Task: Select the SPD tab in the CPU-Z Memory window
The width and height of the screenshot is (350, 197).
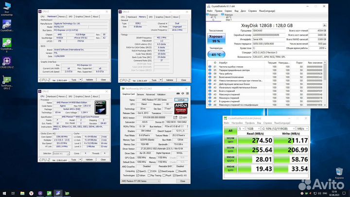Action: pyautogui.click(x=151, y=17)
